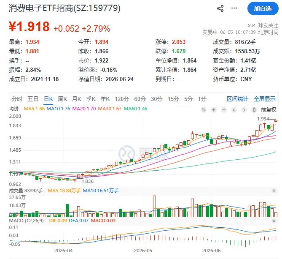Click the 今开 value 1.894
This screenshot has height=259, width=282.
102,42
